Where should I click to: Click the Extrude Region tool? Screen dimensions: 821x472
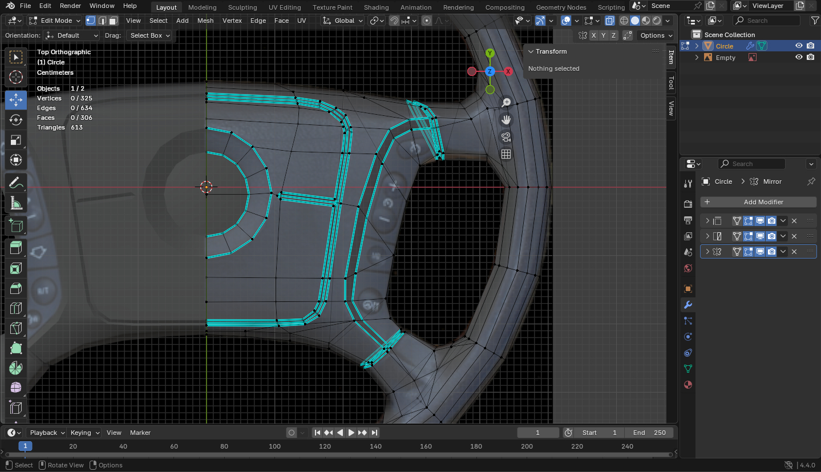15,247
